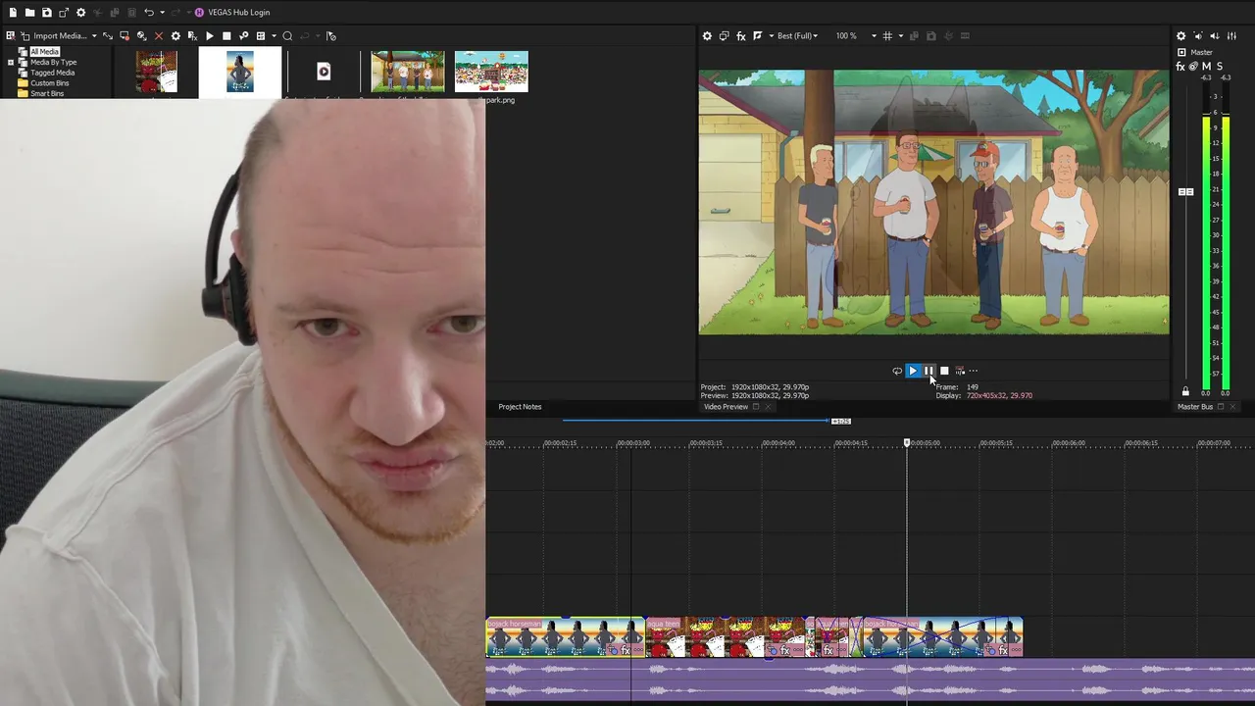Open the Best (Full) preview quality dropdown

(x=797, y=36)
